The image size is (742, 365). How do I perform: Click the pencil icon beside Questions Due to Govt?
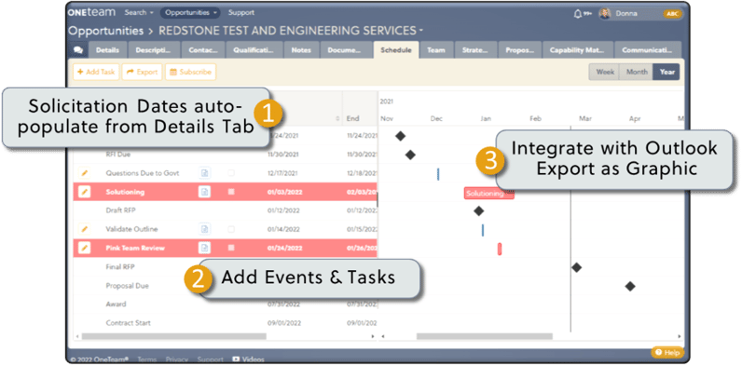[x=84, y=173]
